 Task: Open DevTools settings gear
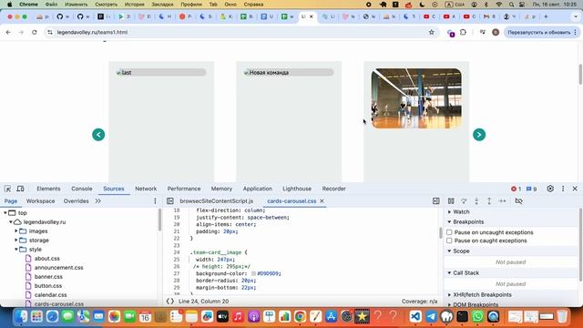550,189
